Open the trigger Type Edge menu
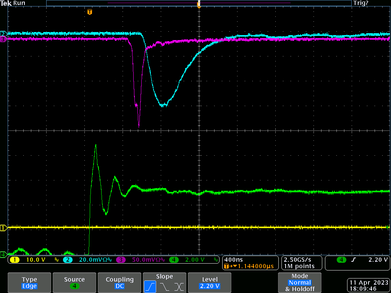Image resolution: width=391 pixels, height=293 pixels. pos(29,283)
